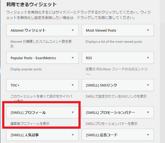Click the TOC+ widget dropdown arrow
Image resolution: width=165 pixels, height=143 pixels.
tap(72, 85)
